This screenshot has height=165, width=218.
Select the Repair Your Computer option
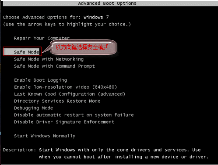42,38
